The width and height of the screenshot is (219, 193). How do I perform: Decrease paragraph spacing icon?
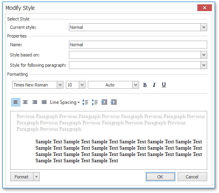tap(95, 102)
